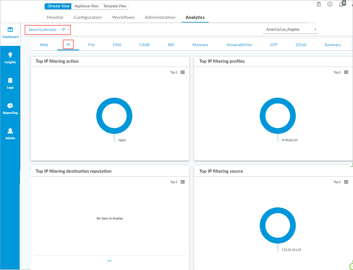
Task: Switch to the Malware tab
Action: coord(200,45)
